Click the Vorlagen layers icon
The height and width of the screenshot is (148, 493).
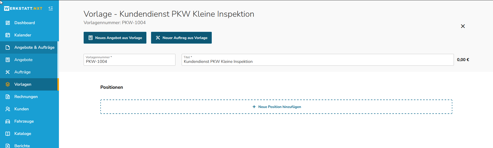pos(8,84)
